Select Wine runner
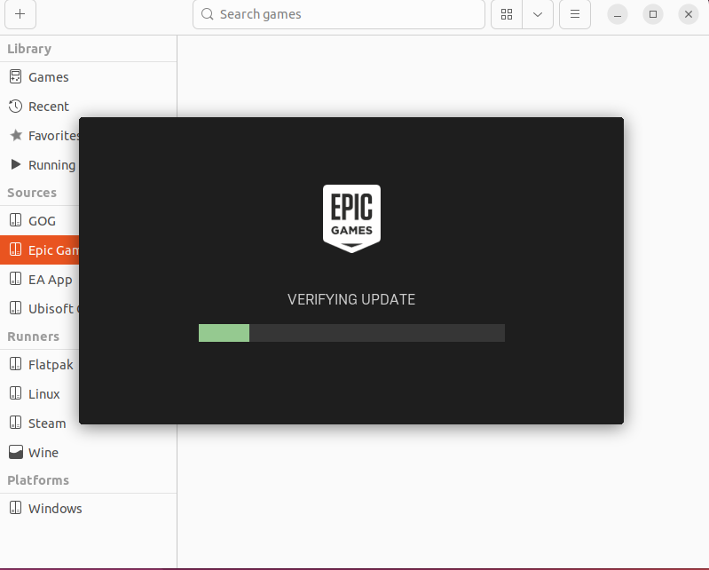The image size is (709, 570). point(88,453)
